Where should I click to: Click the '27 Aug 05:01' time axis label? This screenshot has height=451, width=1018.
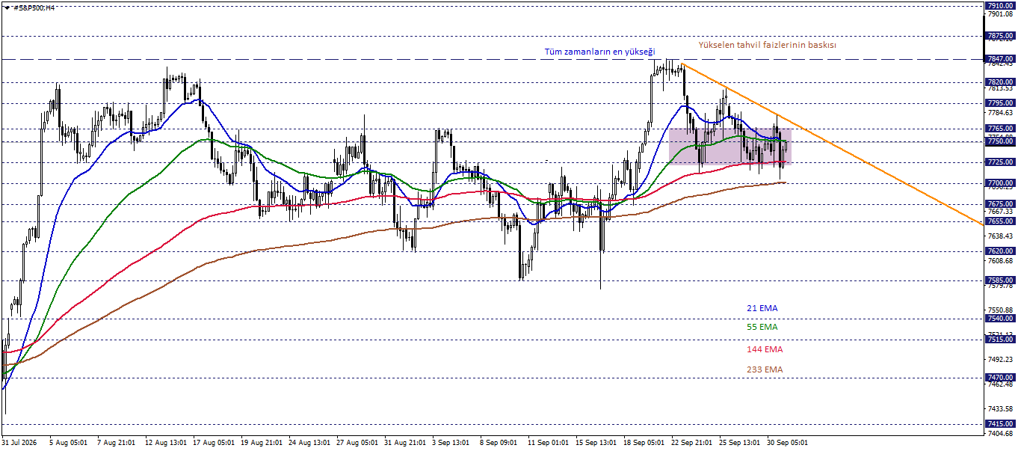358,443
